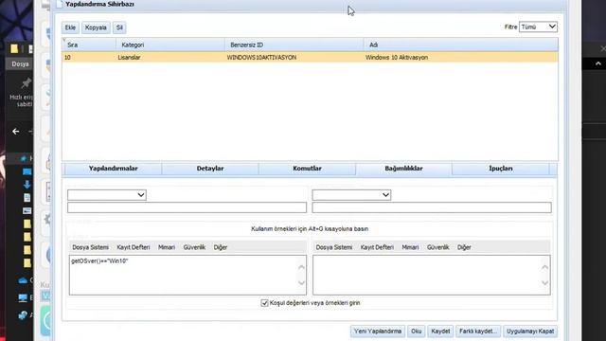Click the Benzersiz ID column header
This screenshot has height=341, width=606.
294,45
